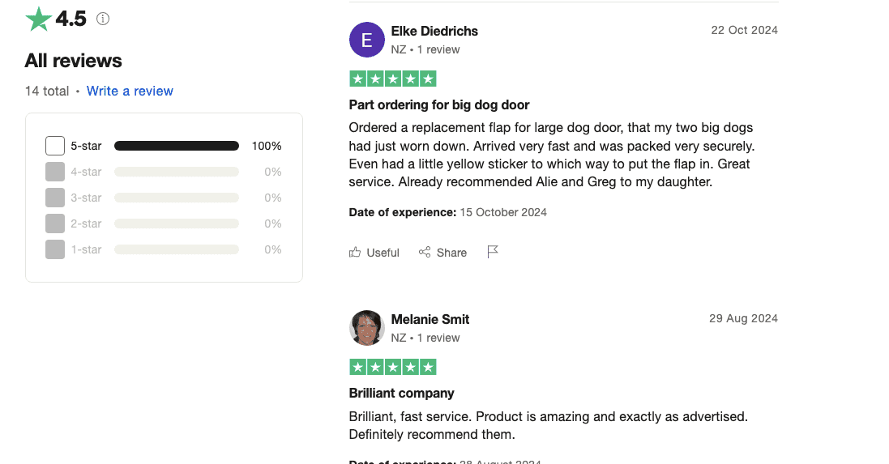
Task: Click the five-star rating on Elke's review
Action: 393,79
